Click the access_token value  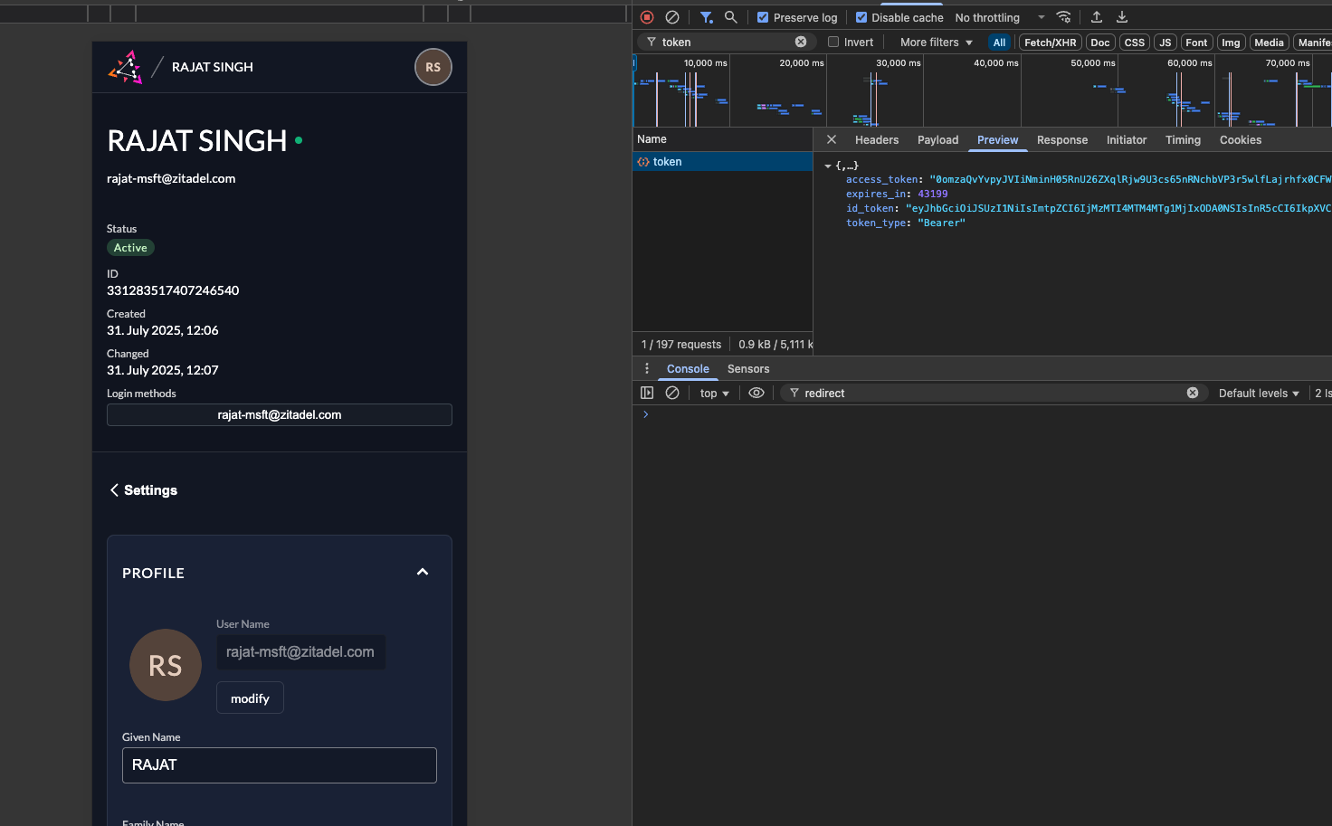1130,179
